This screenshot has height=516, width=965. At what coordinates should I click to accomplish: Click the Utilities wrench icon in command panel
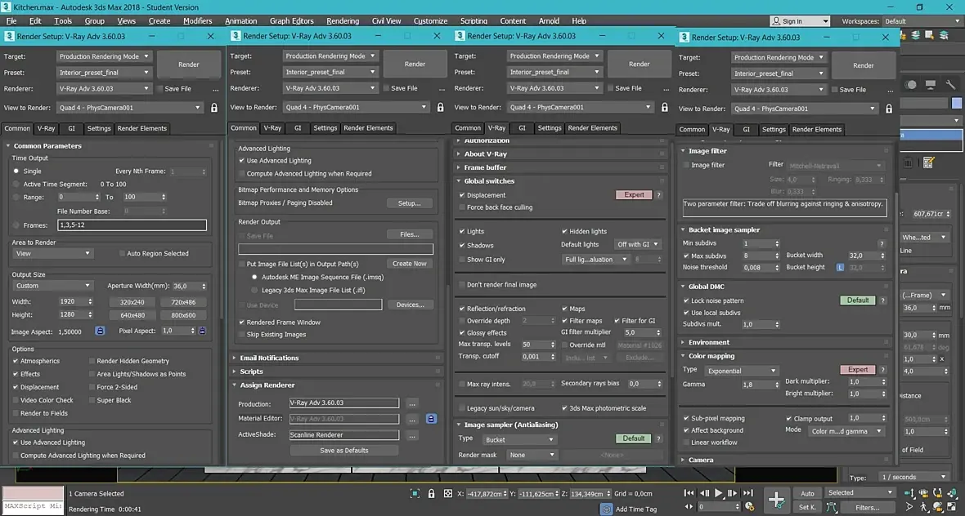pyautogui.click(x=950, y=84)
